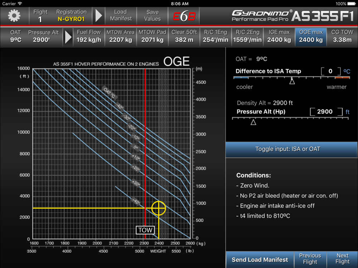
Task: Tap the OGE chart heading
Action: coord(176,61)
